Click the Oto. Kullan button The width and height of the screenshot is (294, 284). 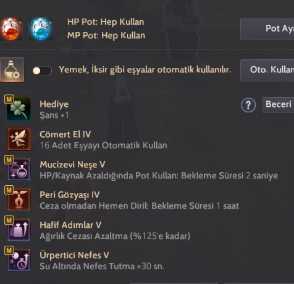click(x=267, y=70)
